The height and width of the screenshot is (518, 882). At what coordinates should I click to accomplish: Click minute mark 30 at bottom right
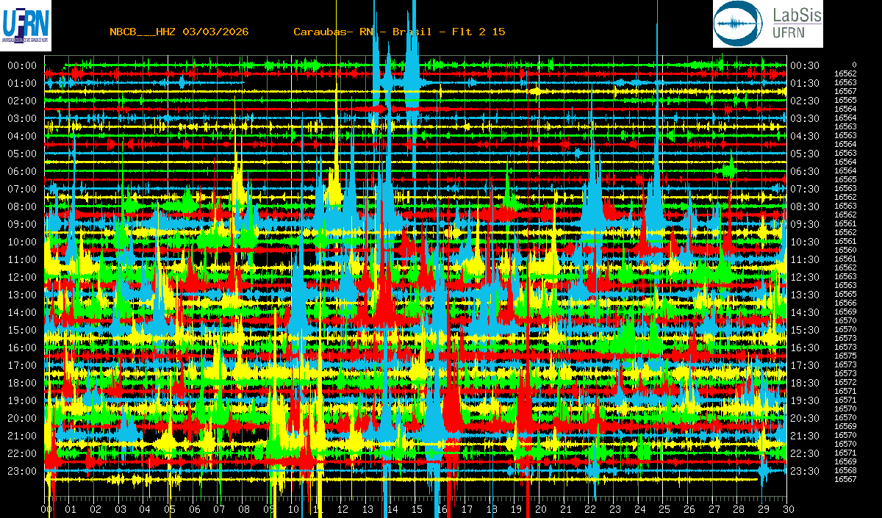788,509
